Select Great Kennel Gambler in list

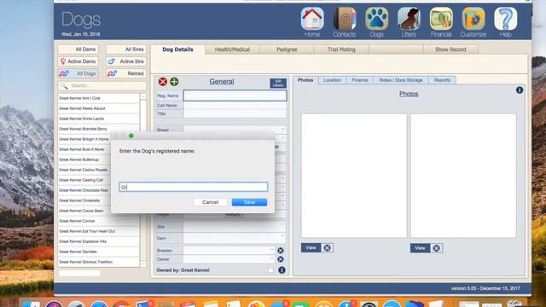[x=99, y=252]
